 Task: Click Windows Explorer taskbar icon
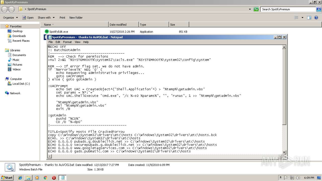pos(28,178)
